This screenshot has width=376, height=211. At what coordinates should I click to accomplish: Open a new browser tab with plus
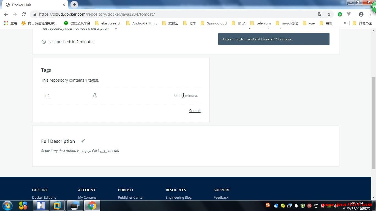pos(74,5)
